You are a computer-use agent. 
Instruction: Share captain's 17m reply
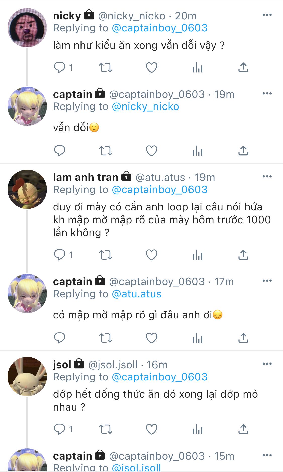tap(243, 338)
